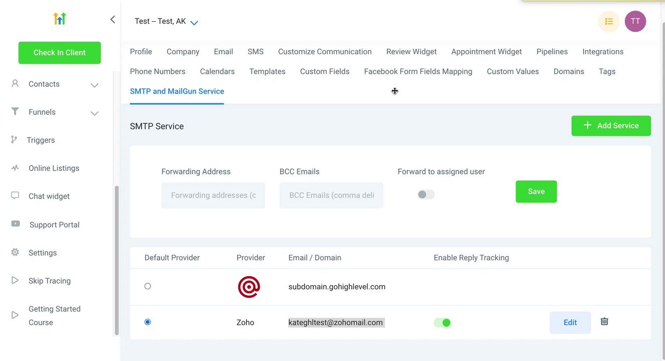The image size is (665, 361).
Task: Expand the Funnels menu chevron
Action: (x=94, y=113)
